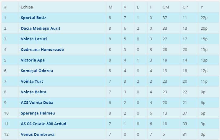Screen dimensions: 220x140
Task: Open the Sportul Botiz team link
Action: (34, 18)
